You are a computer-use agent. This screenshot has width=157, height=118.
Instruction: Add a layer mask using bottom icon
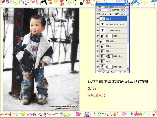tap(108, 72)
